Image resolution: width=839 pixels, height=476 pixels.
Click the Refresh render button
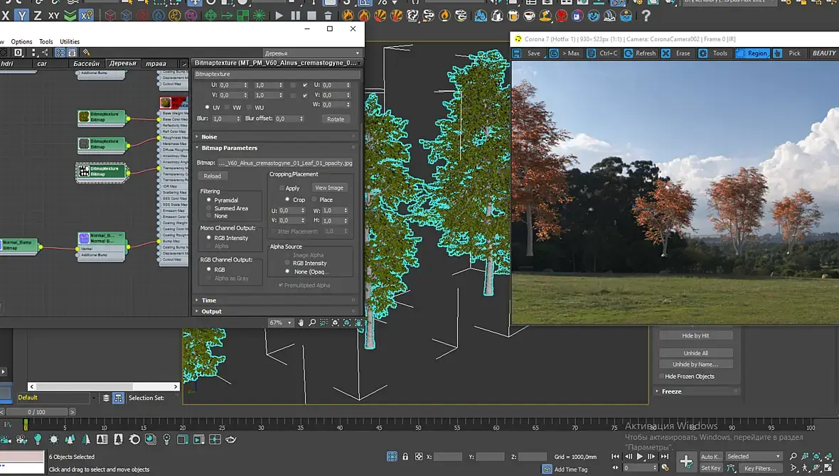pyautogui.click(x=638, y=53)
